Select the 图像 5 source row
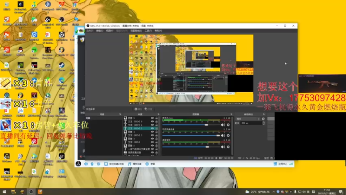 click(x=141, y=118)
